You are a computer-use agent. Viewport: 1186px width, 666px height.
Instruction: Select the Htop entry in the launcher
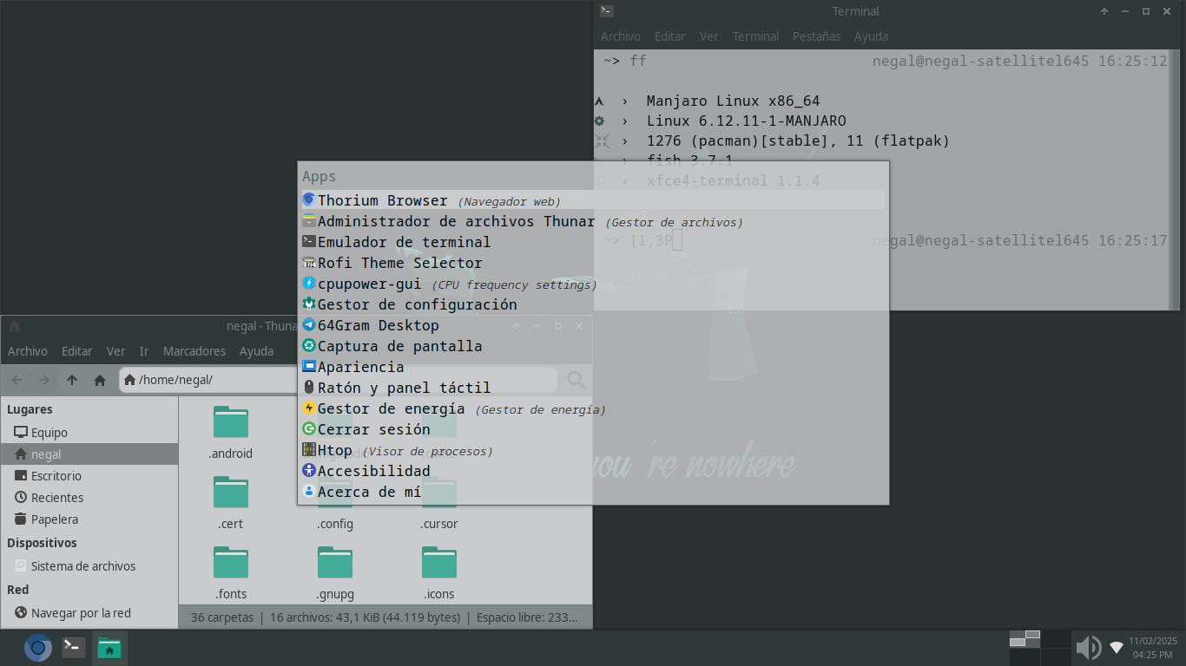click(334, 450)
